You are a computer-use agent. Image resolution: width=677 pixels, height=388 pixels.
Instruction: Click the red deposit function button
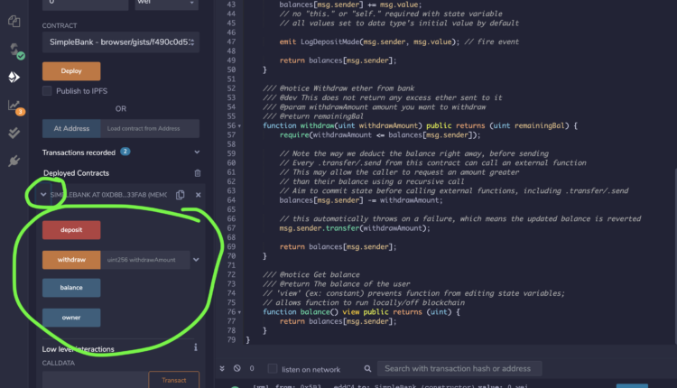click(71, 230)
